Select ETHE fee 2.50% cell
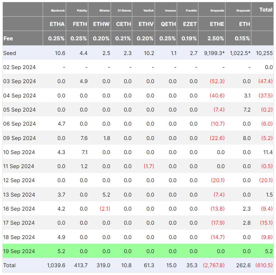 (215, 38)
